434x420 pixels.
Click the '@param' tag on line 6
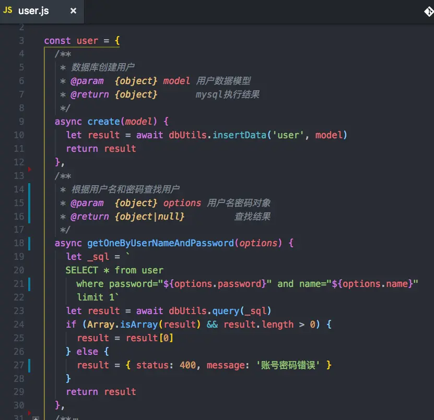point(87,81)
